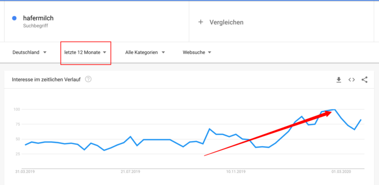Click the chart peak at value 100
379x185 pixels.
click(335, 110)
